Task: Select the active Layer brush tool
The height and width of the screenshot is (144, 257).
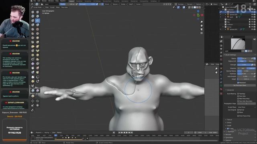Action: coord(37,20)
